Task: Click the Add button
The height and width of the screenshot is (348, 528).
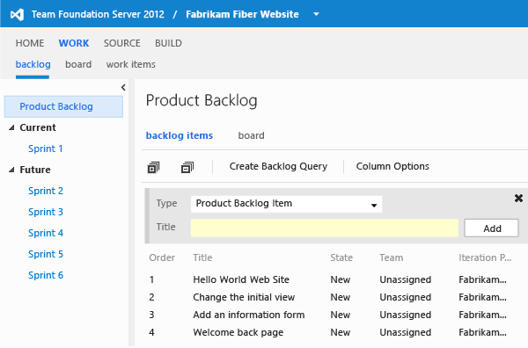Action: (492, 228)
